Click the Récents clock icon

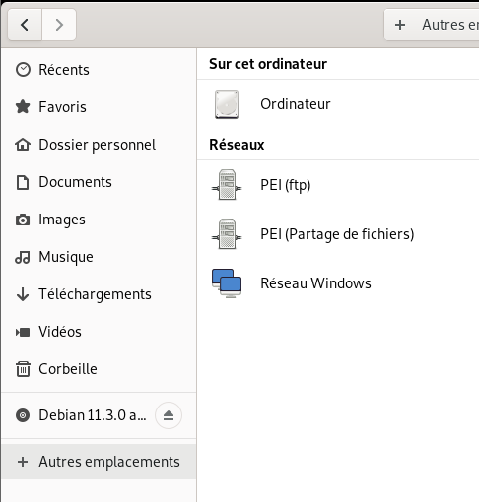click(x=23, y=70)
